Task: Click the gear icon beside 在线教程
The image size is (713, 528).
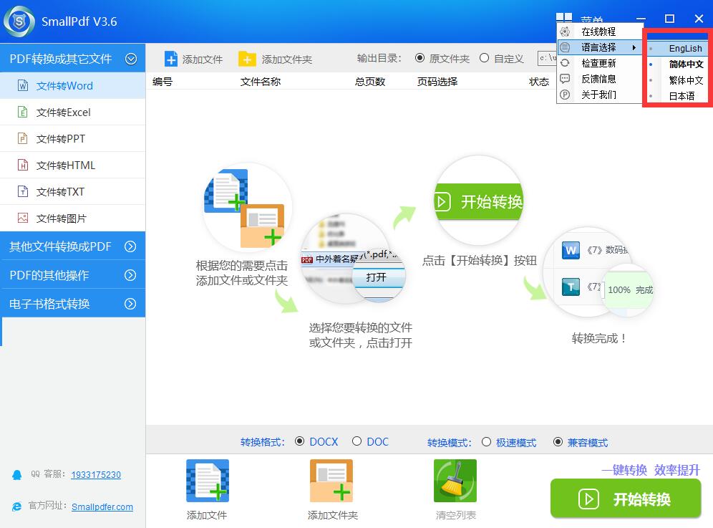Action: 565,32
